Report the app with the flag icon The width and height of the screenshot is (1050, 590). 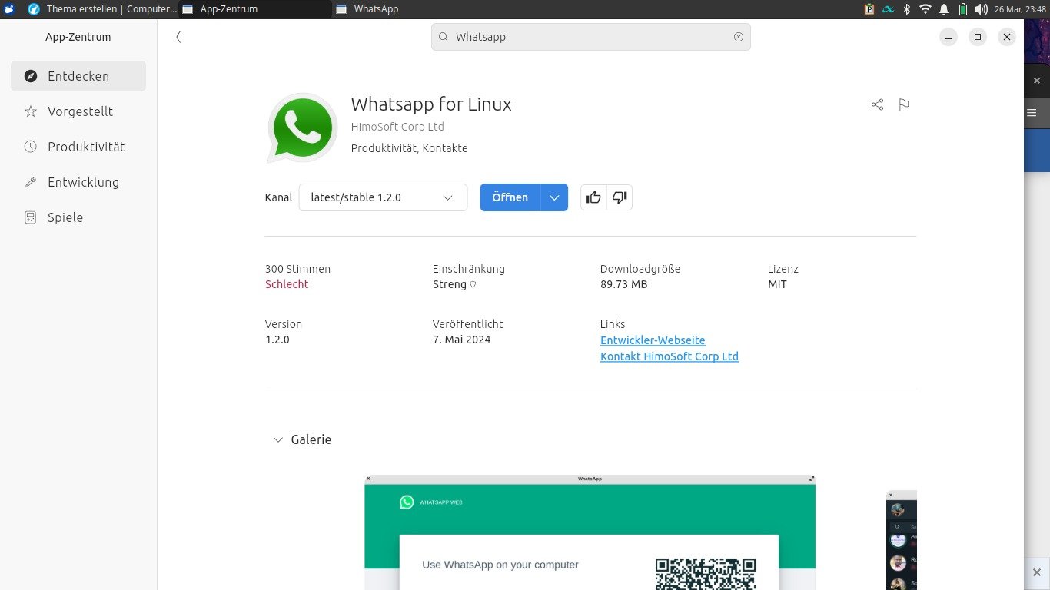(x=904, y=104)
